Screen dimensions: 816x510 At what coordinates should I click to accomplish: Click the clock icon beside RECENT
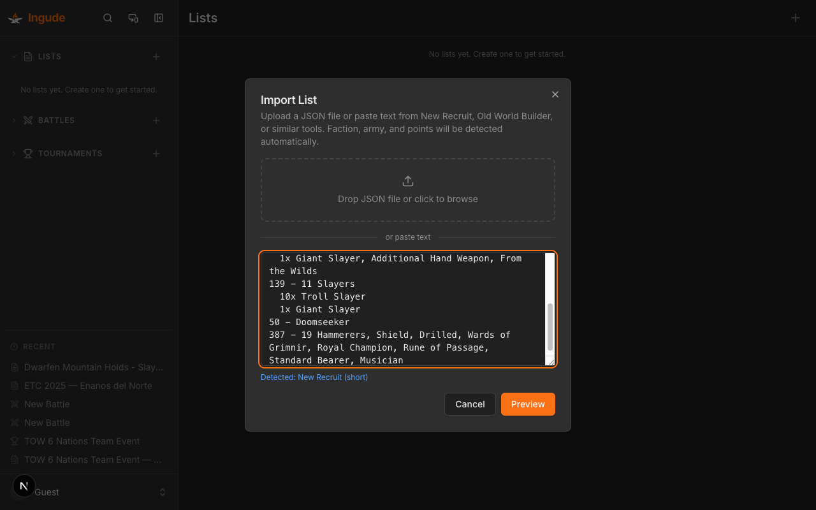coord(14,346)
